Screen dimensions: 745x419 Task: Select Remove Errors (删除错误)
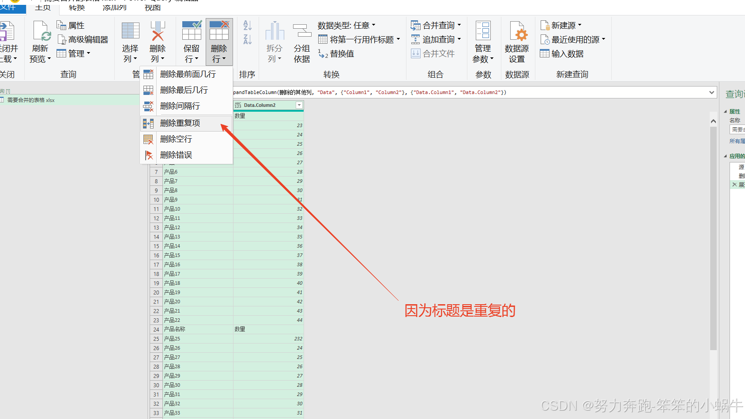coord(186,155)
